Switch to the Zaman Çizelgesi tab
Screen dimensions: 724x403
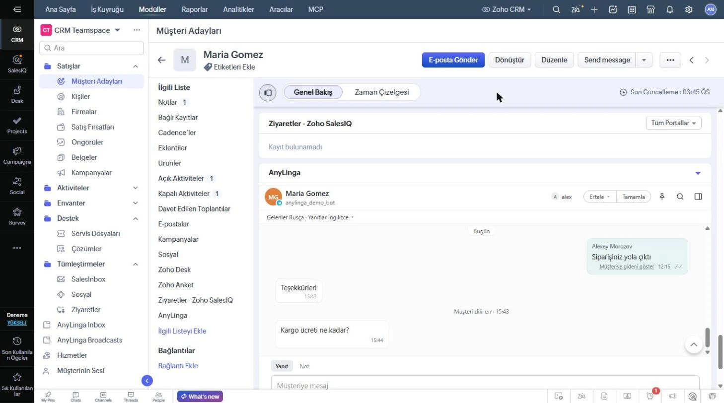[x=382, y=92]
